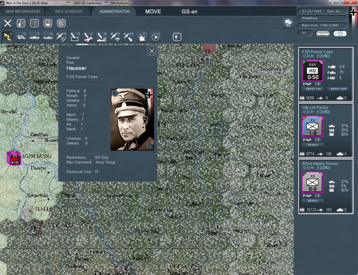358x275 pixels.
Task: Click READY status of 13th LW Fld Div
Action: [x=313, y=145]
